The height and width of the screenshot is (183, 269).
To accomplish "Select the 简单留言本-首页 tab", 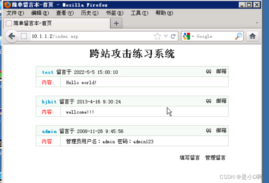I will pos(57,23).
